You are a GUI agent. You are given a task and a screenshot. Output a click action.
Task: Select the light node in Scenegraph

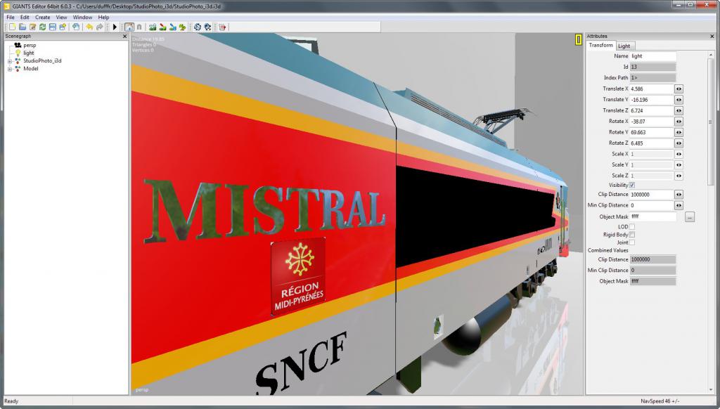click(x=29, y=53)
